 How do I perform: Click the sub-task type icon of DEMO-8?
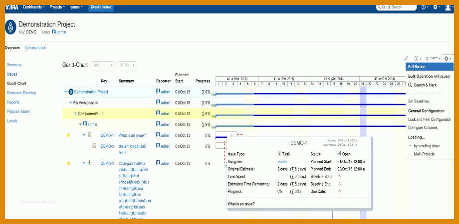(x=94, y=146)
